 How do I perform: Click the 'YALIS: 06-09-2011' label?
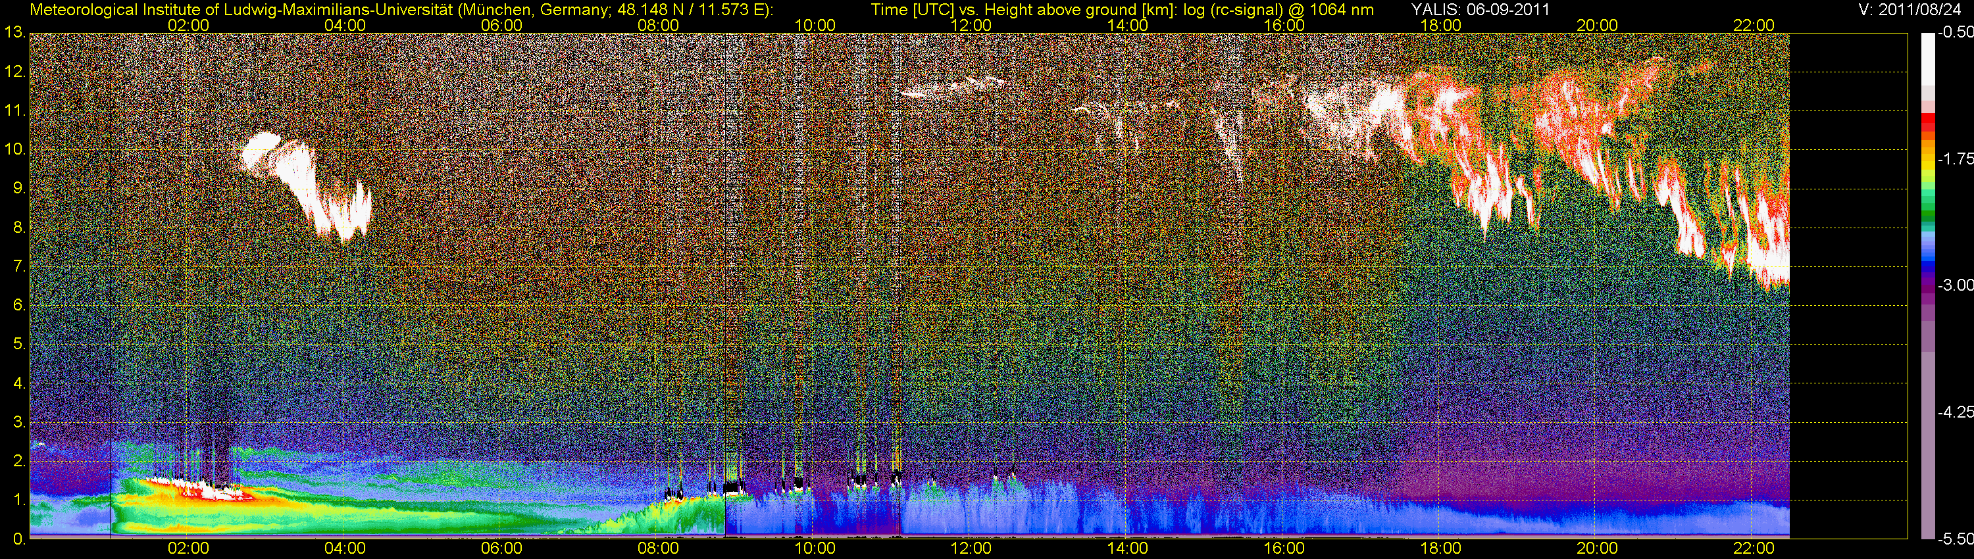(x=1480, y=9)
